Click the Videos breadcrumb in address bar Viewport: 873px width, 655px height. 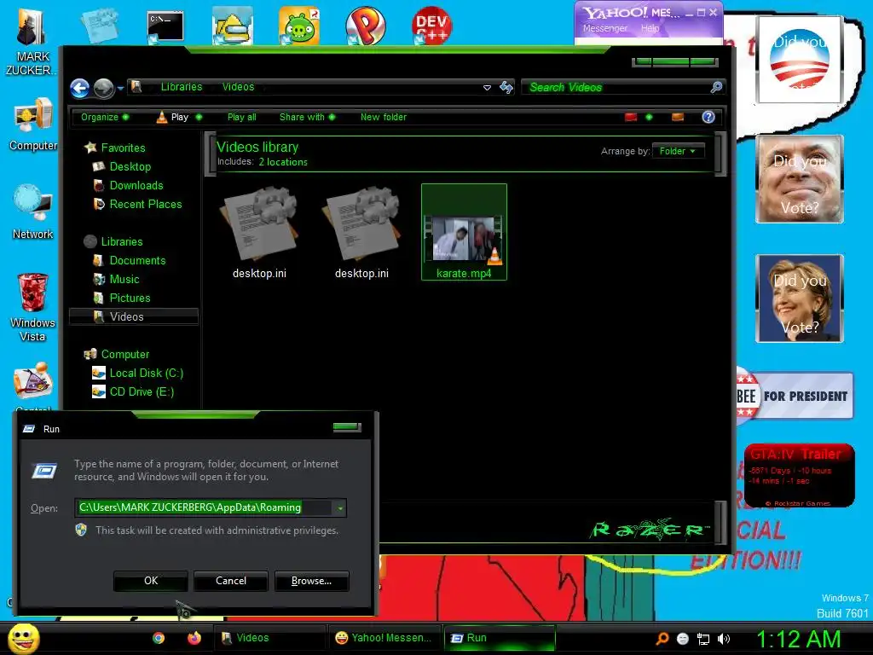pyautogui.click(x=238, y=87)
